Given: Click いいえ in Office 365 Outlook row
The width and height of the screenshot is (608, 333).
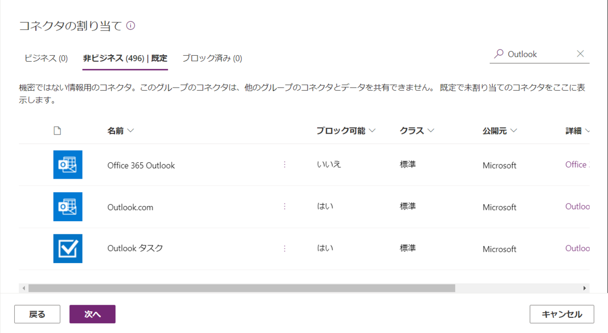Looking at the screenshot, I should [x=329, y=164].
